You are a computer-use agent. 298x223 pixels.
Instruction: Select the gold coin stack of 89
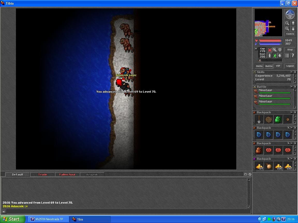[259, 166]
